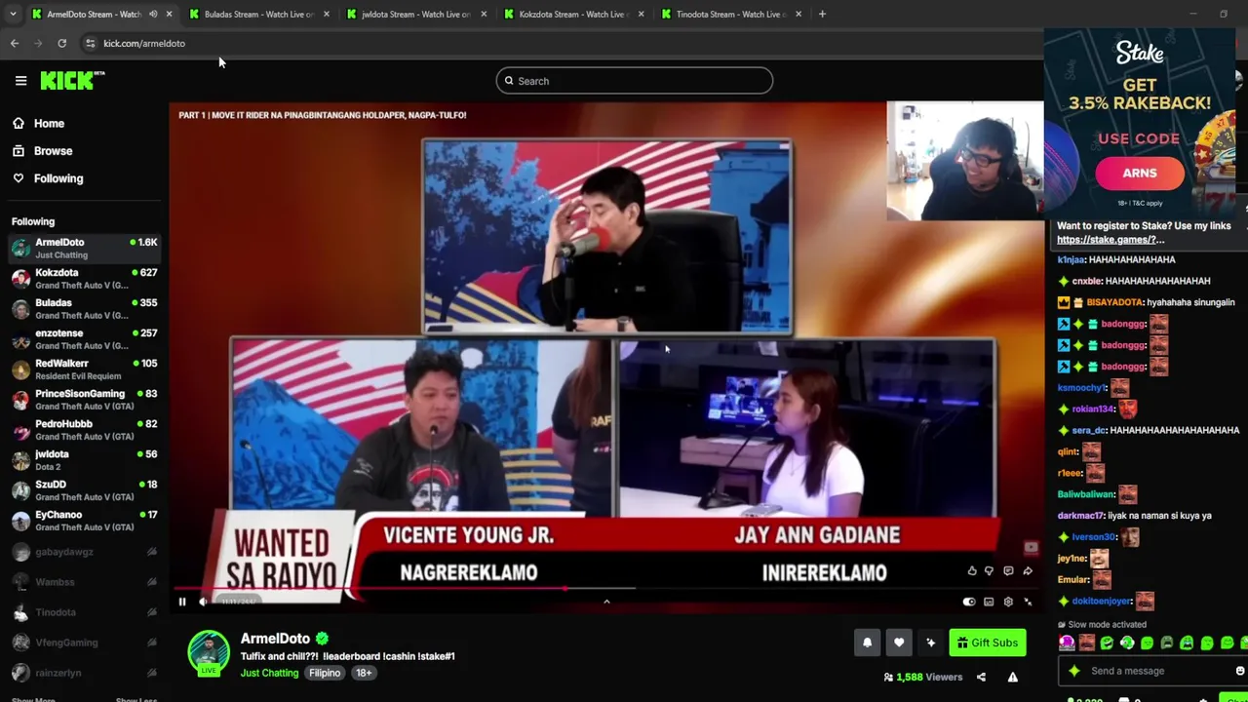This screenshot has width=1248, height=702.
Task: Go back in the browser
Action: point(15,43)
